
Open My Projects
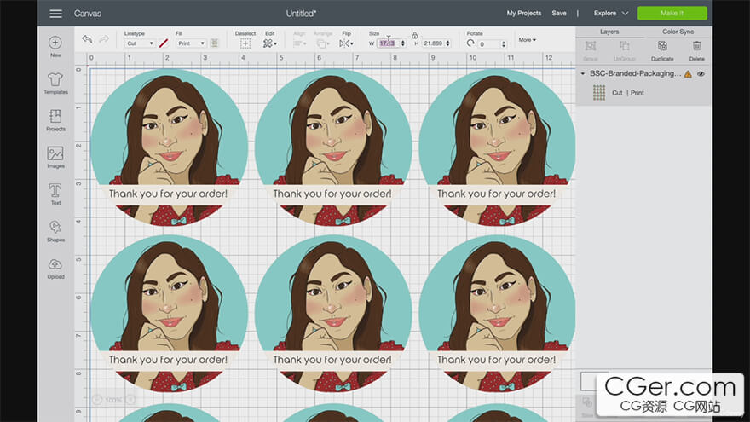(x=524, y=14)
